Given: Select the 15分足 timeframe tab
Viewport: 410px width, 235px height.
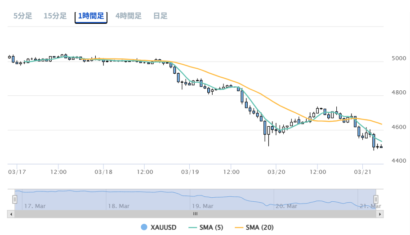Looking at the screenshot, I should (55, 16).
